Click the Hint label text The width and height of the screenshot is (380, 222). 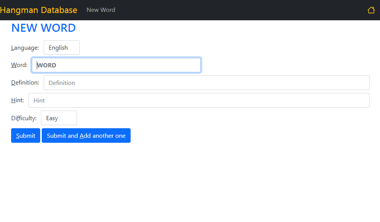18,100
